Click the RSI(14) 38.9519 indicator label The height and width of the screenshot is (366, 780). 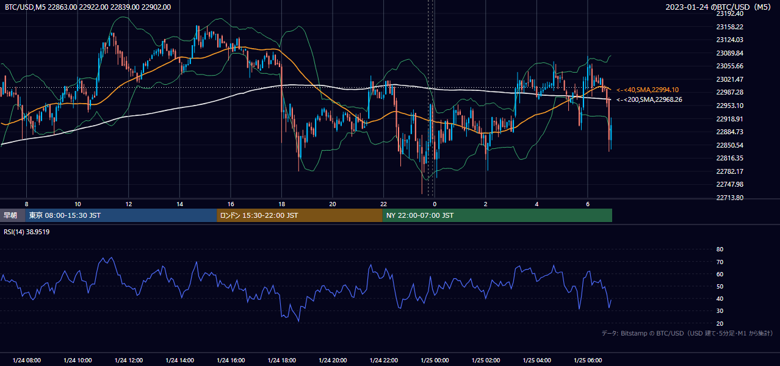(x=27, y=232)
